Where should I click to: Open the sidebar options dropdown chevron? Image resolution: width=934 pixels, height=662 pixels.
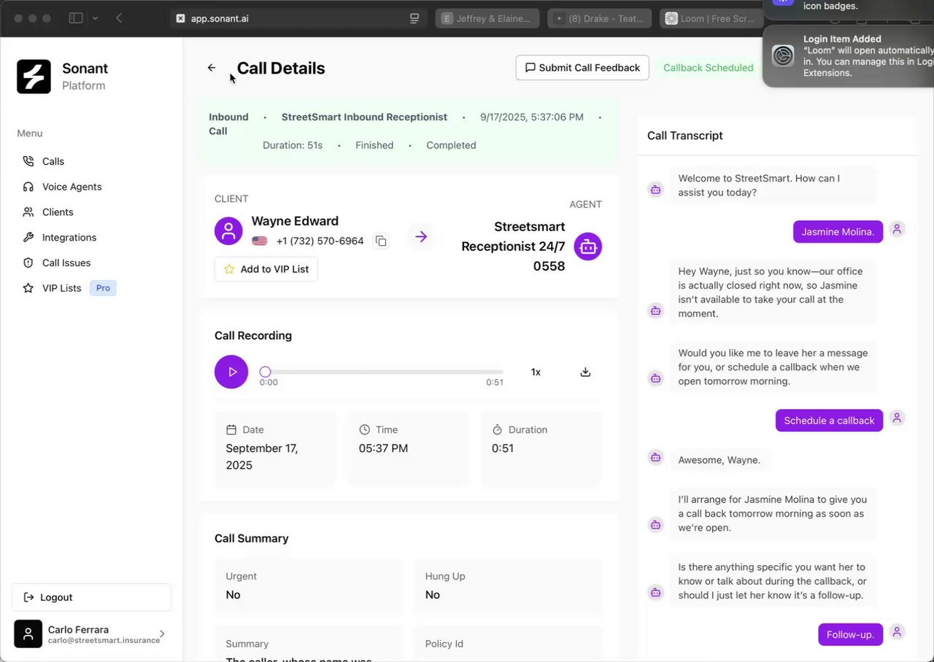pyautogui.click(x=95, y=18)
